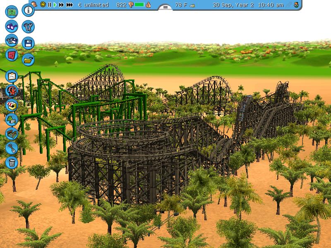Select the trash can delete tool
The image size is (331, 248).
(12, 162)
